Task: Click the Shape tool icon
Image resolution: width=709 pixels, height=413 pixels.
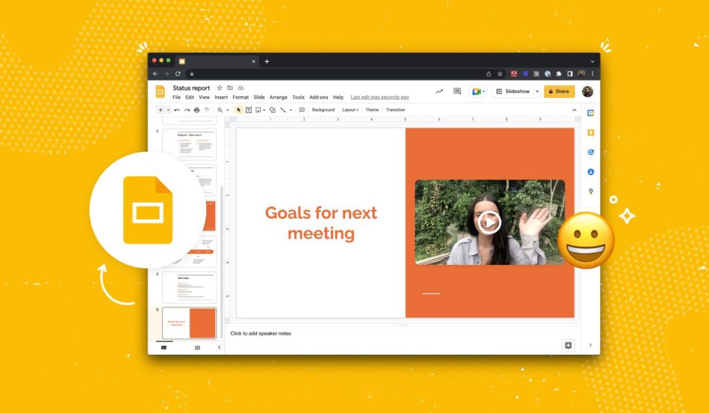Action: point(272,110)
